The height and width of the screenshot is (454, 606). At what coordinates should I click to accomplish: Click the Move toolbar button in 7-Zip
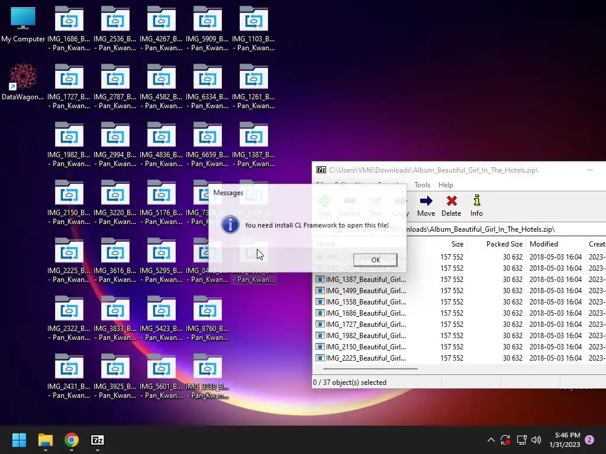426,206
